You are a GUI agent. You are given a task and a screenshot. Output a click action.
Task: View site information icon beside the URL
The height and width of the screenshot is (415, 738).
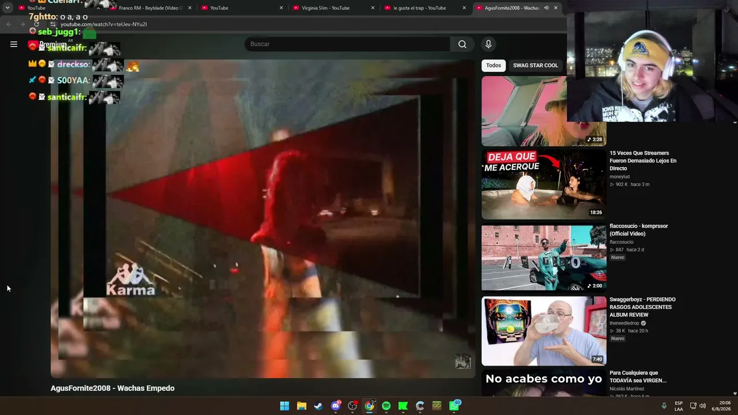coord(53,24)
